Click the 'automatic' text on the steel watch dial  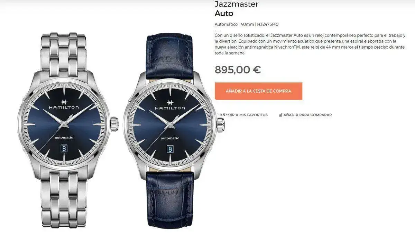point(64,137)
